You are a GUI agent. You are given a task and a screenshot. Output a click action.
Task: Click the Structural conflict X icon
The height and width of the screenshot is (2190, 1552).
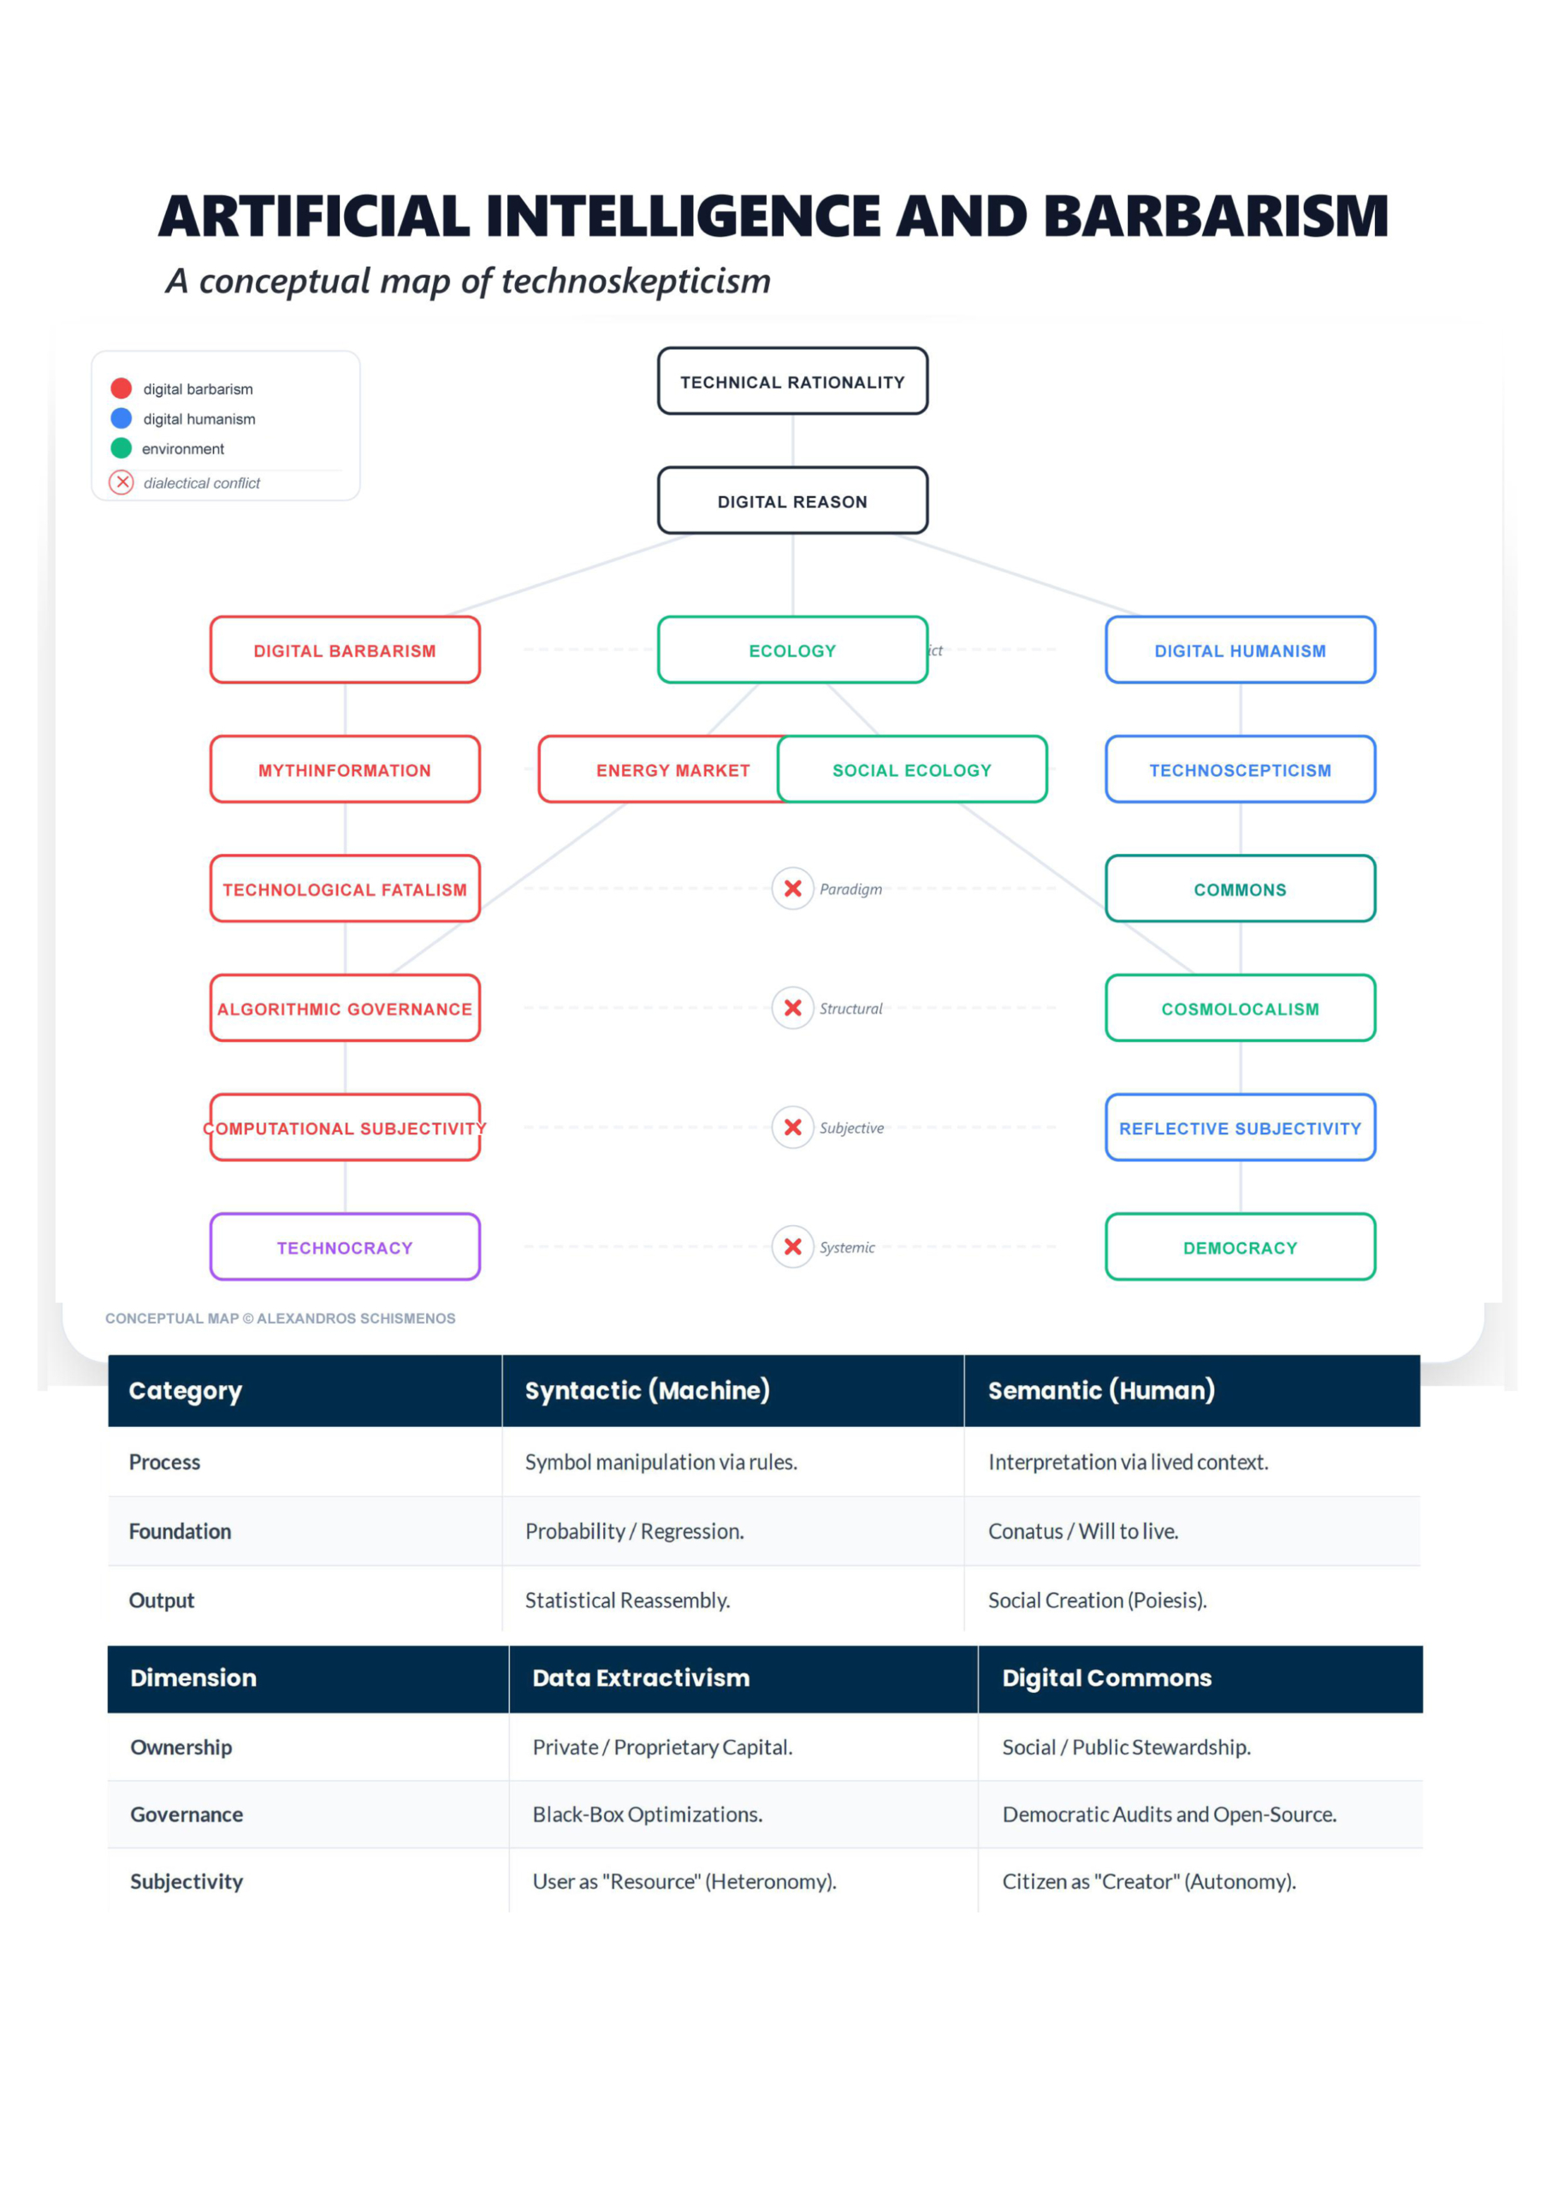pyautogui.click(x=792, y=1008)
